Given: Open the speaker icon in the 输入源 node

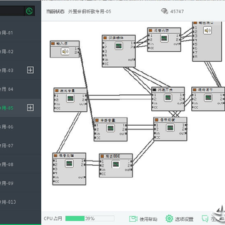Looking at the screenshot, I should (x=65, y=51).
